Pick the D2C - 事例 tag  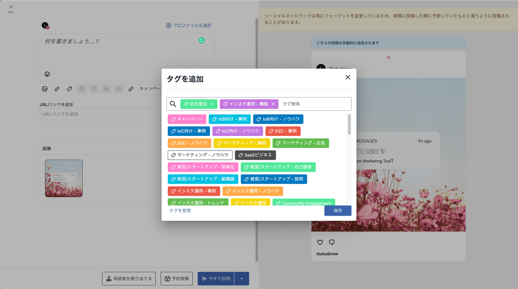283,131
